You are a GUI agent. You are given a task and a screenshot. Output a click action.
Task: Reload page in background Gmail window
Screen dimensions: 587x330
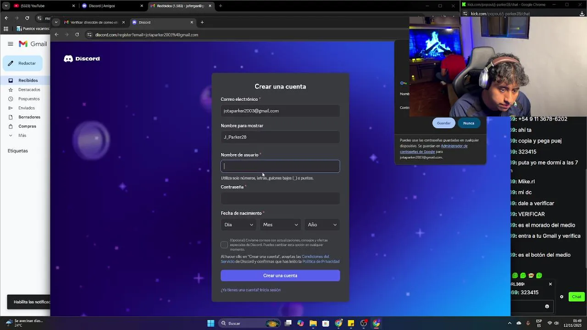[27, 18]
